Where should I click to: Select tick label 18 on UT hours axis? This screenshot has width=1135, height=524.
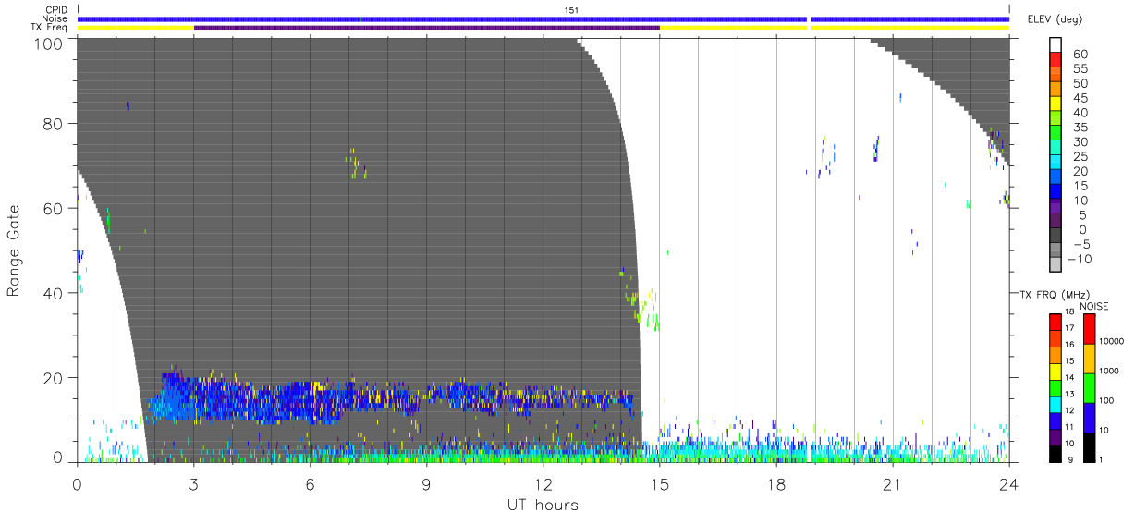click(x=776, y=482)
